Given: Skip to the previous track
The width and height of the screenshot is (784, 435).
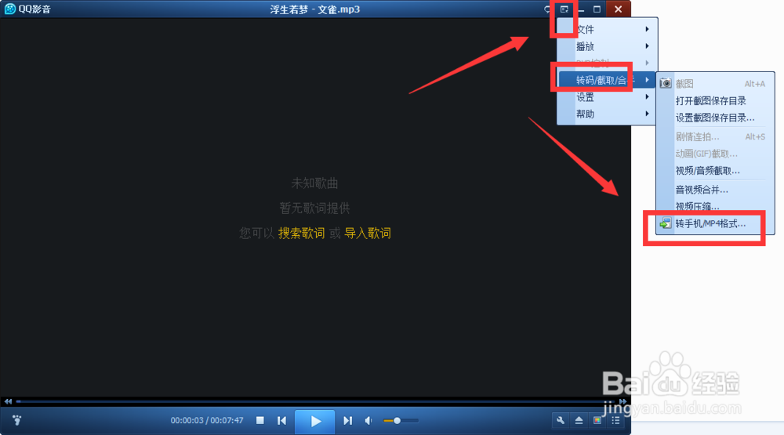Looking at the screenshot, I should [282, 420].
